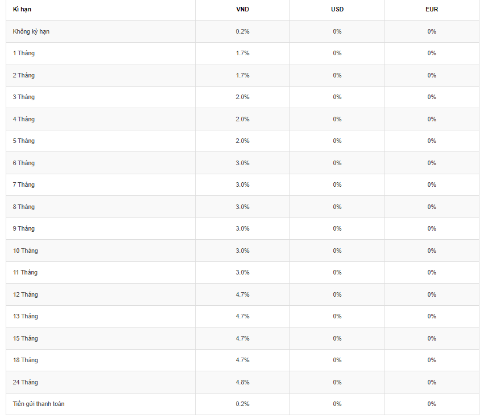Click the Kì hạn column header
Image resolution: width=488 pixels, height=418 pixels.
coord(22,9)
